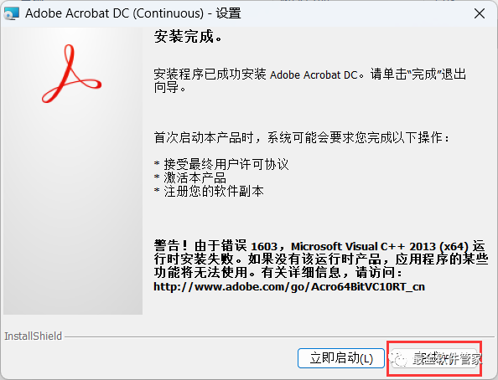498x380 pixels.
Task: Click the 立即启动(L) button
Action: tap(341, 358)
